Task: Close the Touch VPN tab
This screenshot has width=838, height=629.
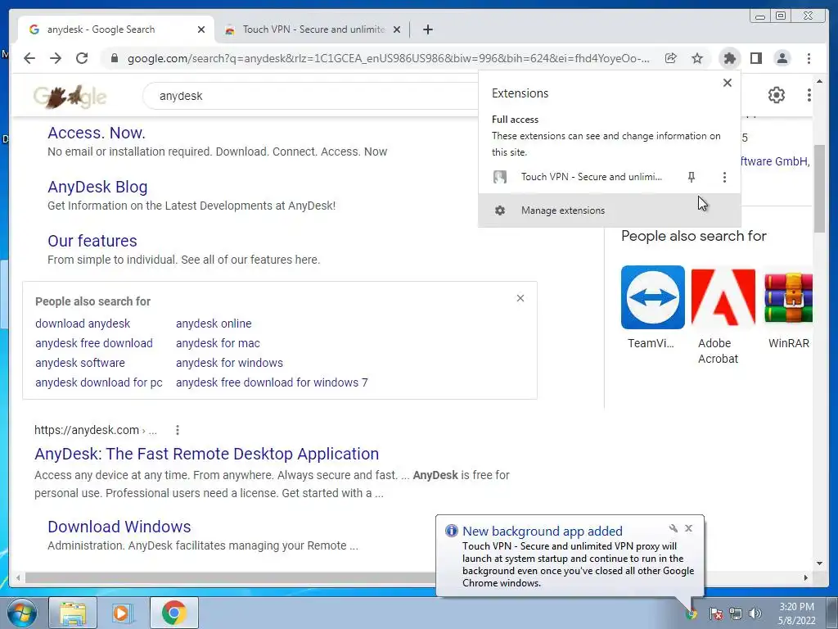Action: point(397,29)
